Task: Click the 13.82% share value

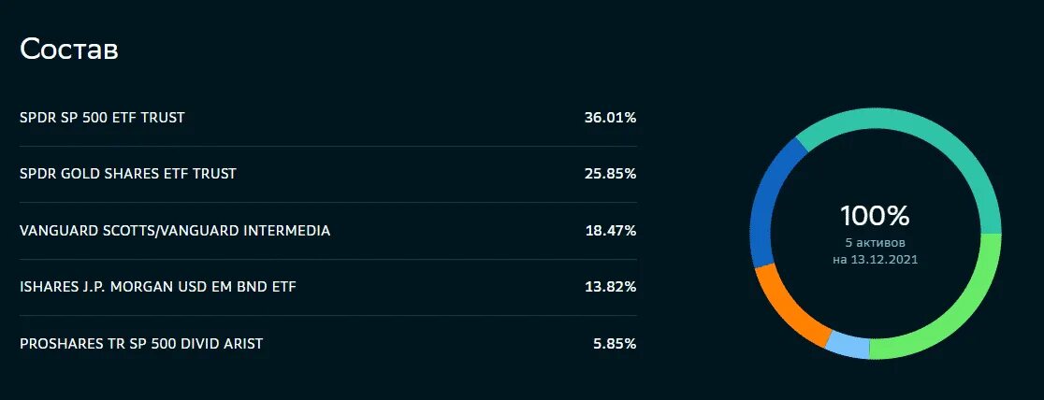Action: point(610,288)
